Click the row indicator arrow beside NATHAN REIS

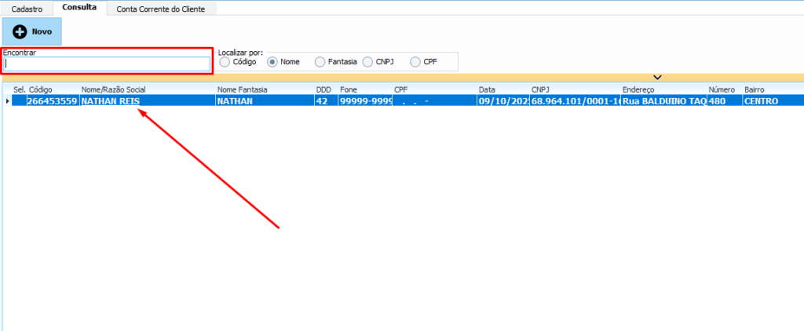8,101
